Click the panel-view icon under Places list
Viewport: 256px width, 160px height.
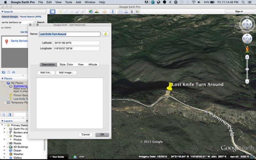coord(10,115)
